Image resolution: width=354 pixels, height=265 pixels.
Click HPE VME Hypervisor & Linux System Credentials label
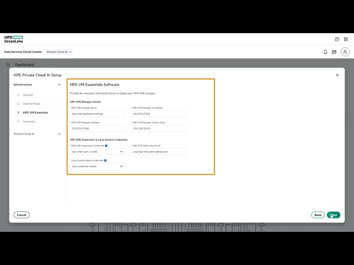(98, 140)
